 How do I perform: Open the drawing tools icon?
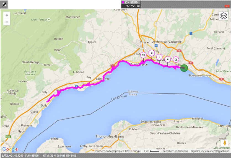[x=4, y=4]
